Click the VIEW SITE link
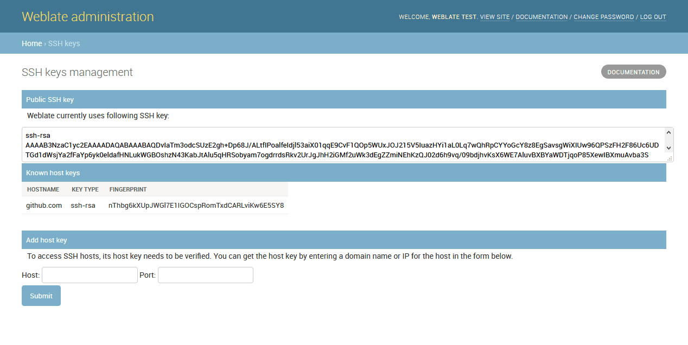The image size is (688, 345). 495,17
